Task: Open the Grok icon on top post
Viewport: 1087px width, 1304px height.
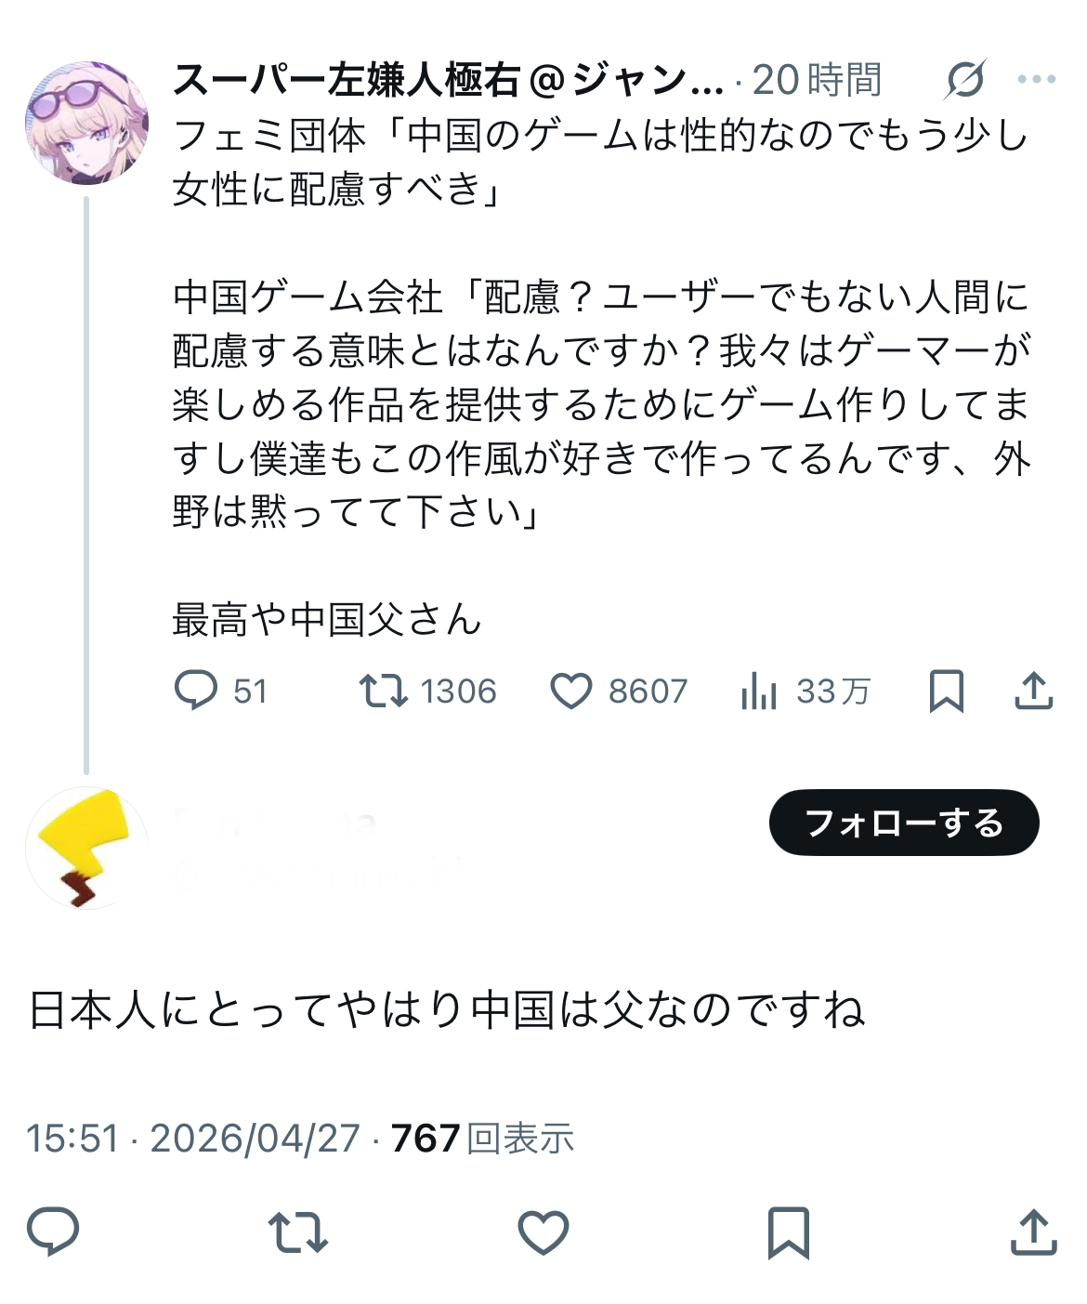Action: [x=964, y=81]
